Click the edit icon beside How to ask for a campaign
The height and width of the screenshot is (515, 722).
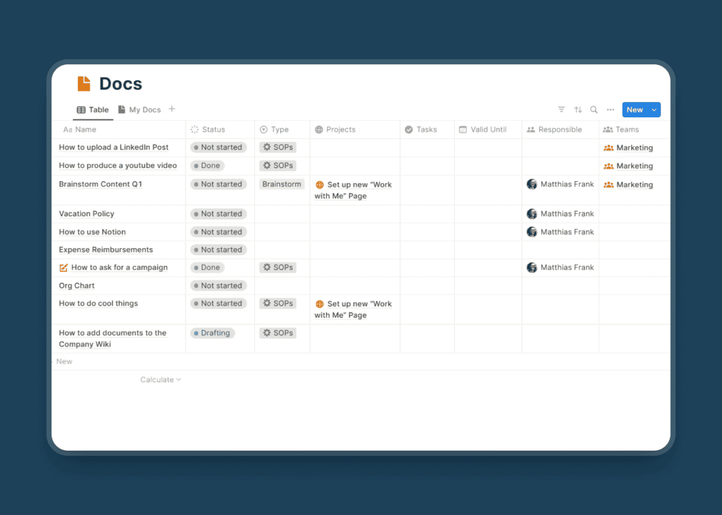(x=64, y=267)
